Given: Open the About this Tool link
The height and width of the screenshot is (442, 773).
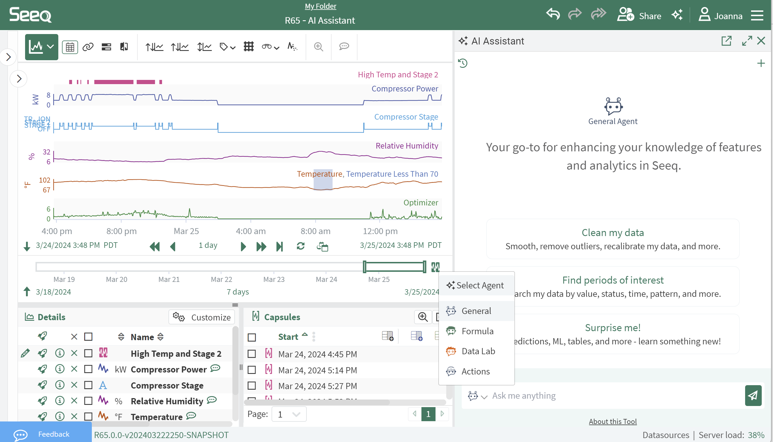Looking at the screenshot, I should [x=612, y=421].
